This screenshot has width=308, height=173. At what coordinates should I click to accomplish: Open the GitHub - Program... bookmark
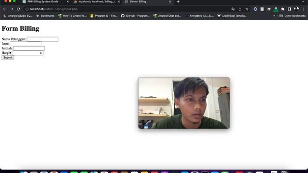[x=135, y=16]
